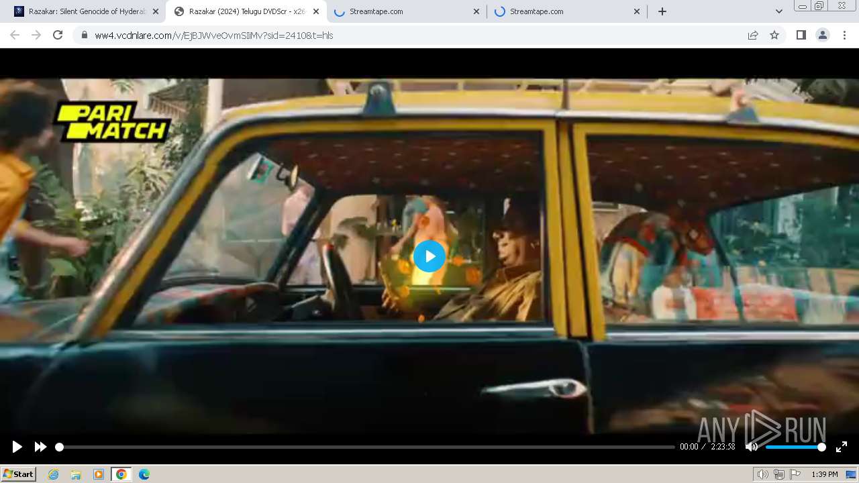
Task: Select the Chrome taskbar icon
Action: [121, 474]
